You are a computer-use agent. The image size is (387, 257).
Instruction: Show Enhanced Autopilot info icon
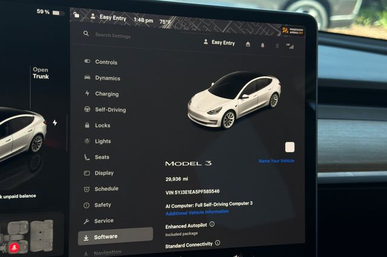coord(212,224)
